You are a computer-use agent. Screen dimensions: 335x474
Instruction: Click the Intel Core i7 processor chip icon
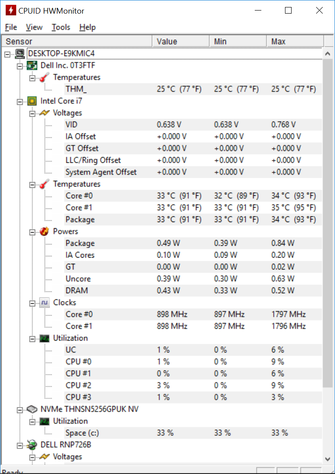[32, 101]
